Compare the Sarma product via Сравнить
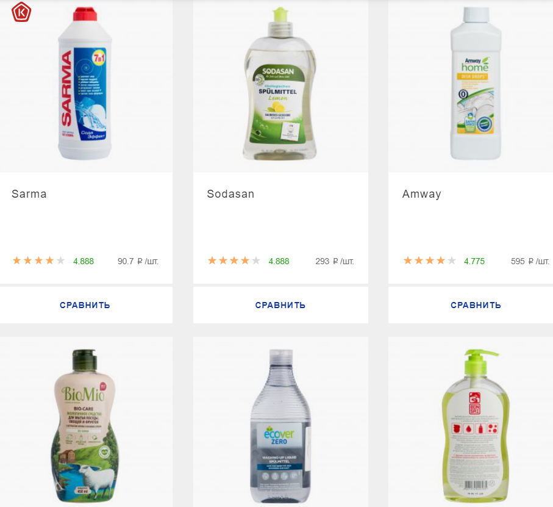Image resolution: width=553 pixels, height=507 pixels. [85, 305]
